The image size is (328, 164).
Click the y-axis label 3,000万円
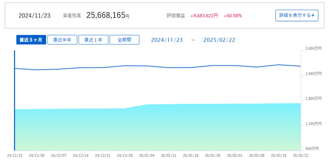[313, 49]
